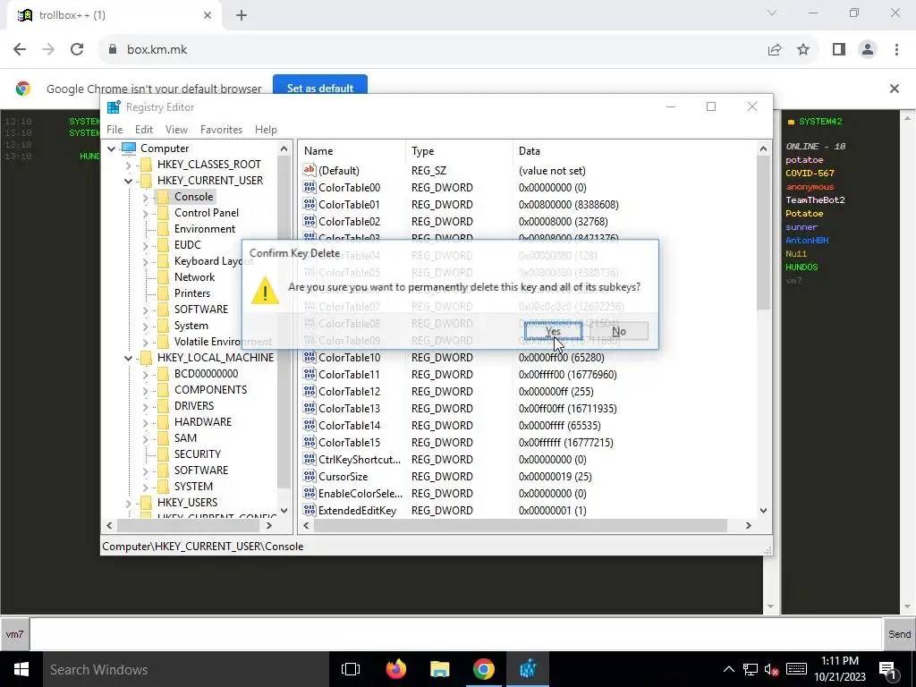Viewport: 916px width, 687px height.
Task: Collapse HKEY_CURRENT_USER tree node
Action: coord(128,181)
